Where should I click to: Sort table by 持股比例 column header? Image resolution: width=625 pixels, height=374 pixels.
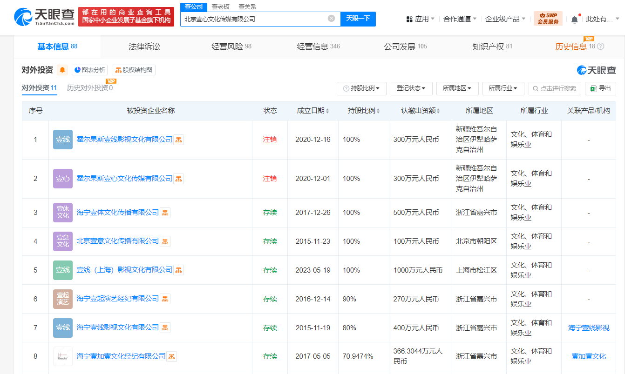coord(364,111)
